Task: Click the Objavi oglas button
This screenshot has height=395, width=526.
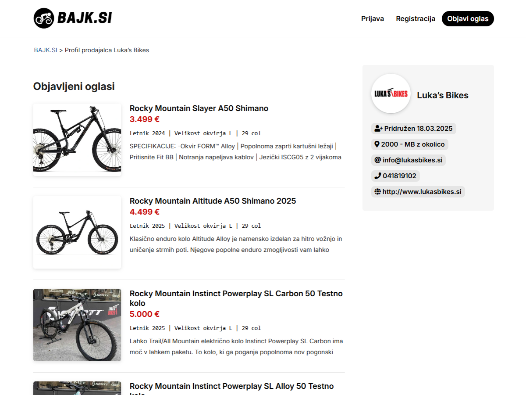Action: (x=468, y=19)
